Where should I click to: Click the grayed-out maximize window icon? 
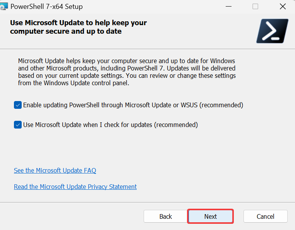(255, 7)
